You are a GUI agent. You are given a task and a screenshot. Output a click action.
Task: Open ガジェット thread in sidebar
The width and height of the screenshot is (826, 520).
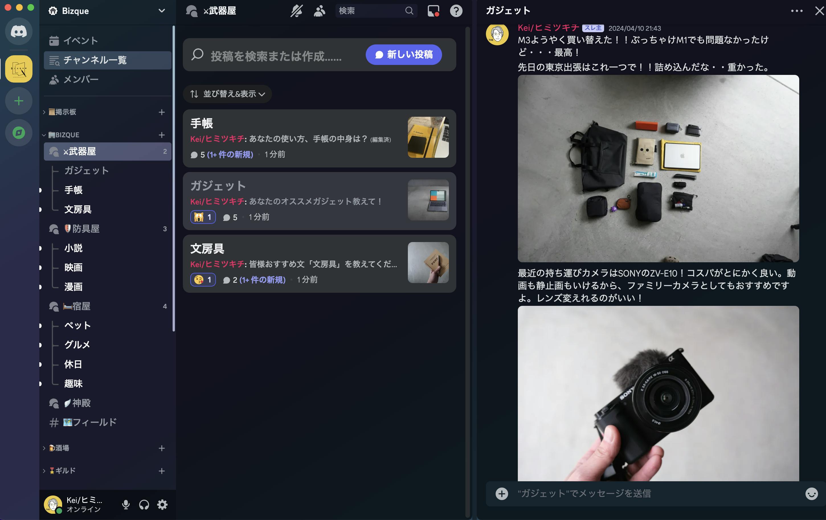coord(86,171)
